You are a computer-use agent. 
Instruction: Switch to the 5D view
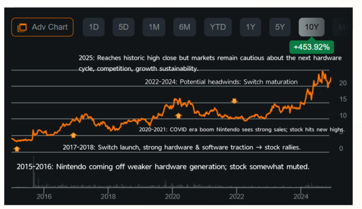pyautogui.click(x=123, y=27)
